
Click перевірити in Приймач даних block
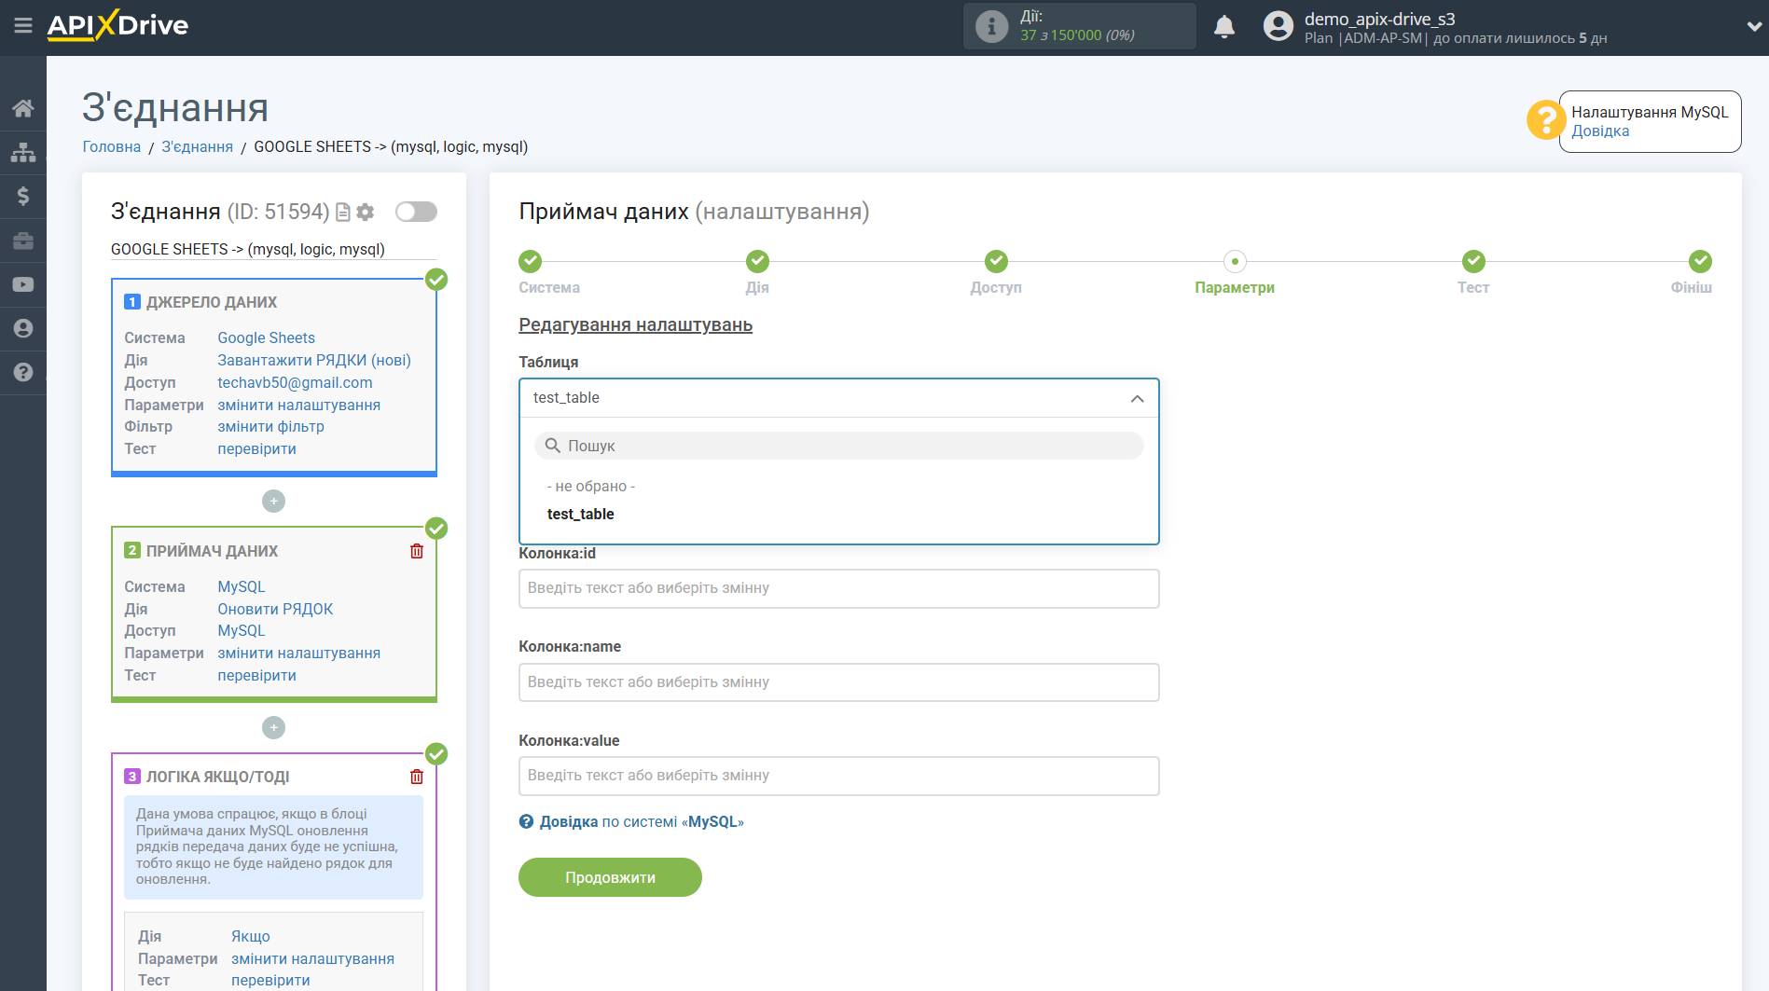[256, 675]
